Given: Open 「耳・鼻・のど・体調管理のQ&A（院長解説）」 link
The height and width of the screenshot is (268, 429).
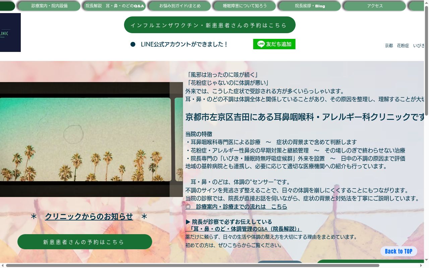Looking at the screenshot, I should pyautogui.click(x=244, y=229).
